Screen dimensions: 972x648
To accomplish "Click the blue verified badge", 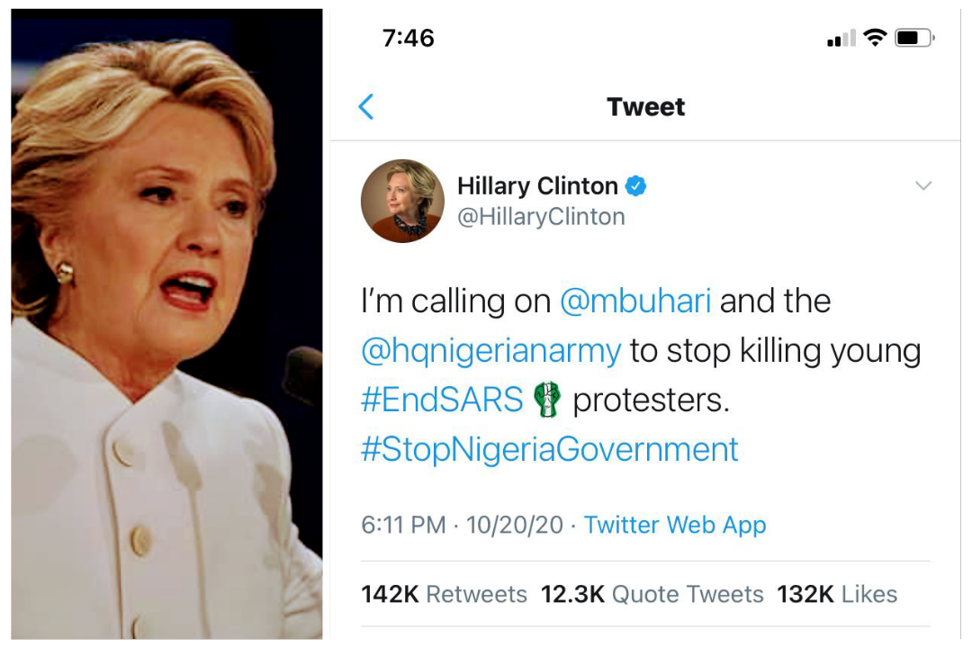I will (635, 186).
